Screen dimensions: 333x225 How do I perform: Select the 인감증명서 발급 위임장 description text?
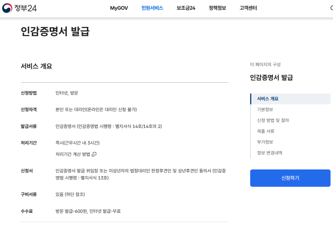coord(141,174)
